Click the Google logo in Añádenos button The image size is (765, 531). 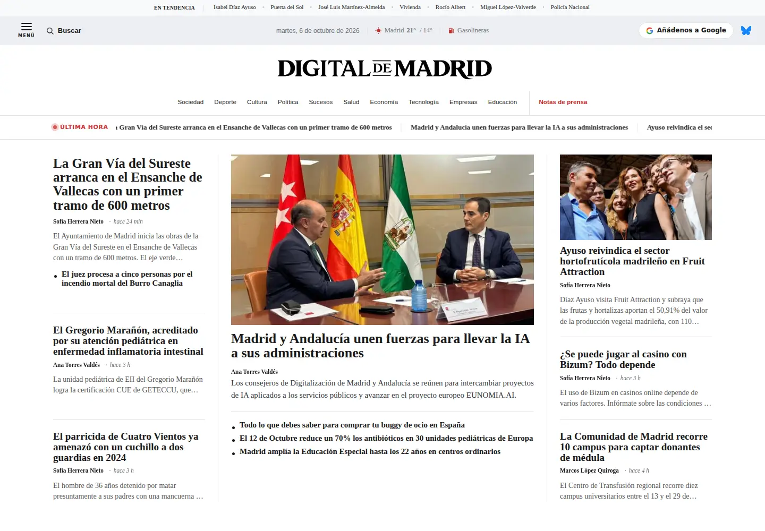[649, 31]
